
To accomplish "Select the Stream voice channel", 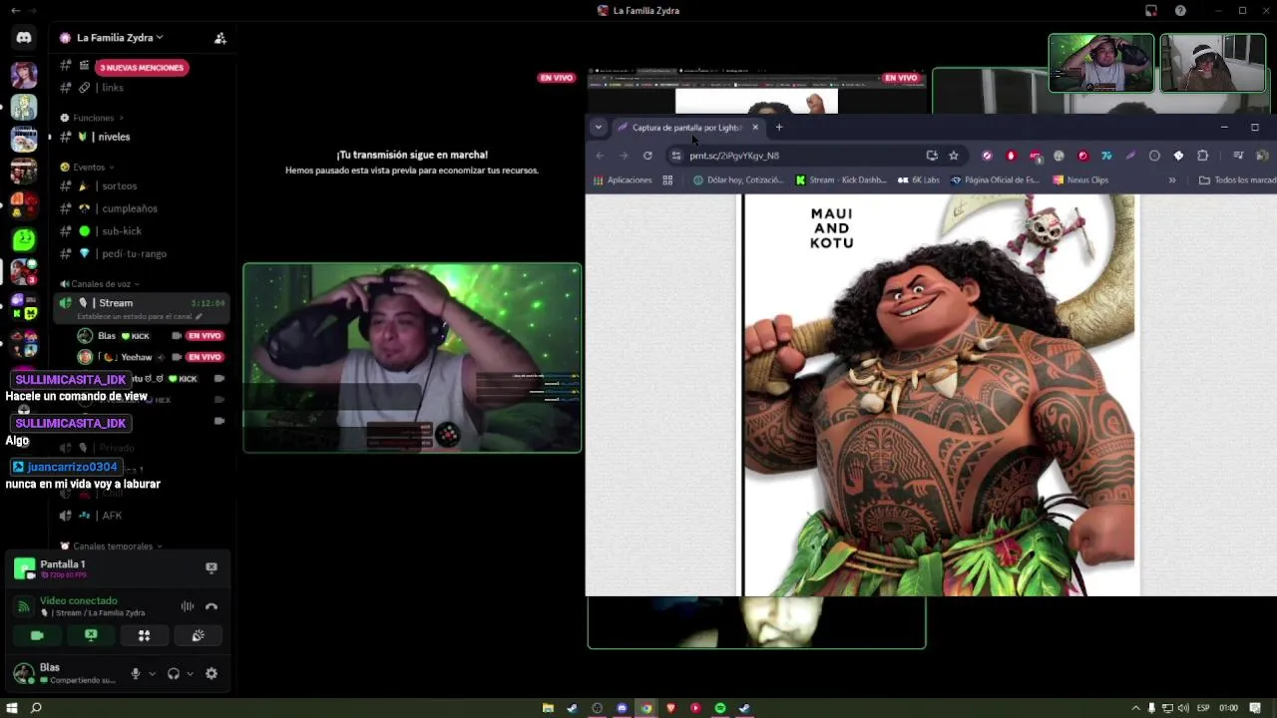I will click(x=142, y=308).
